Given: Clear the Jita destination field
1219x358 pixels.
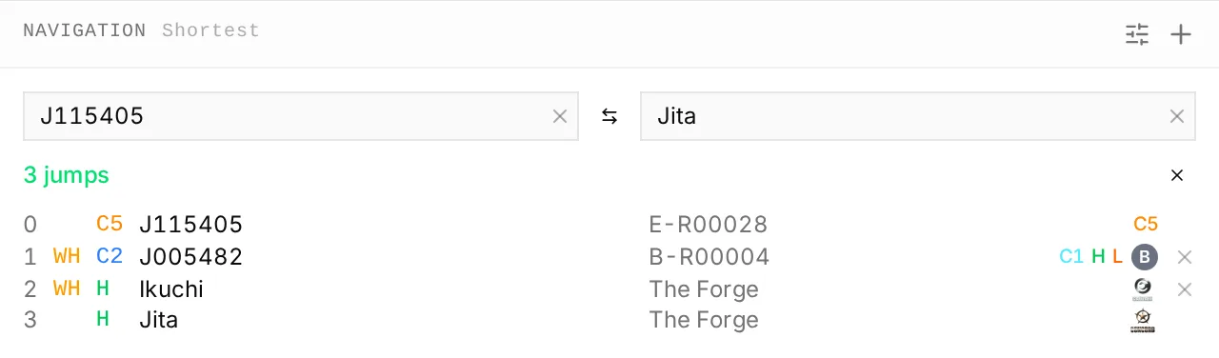Looking at the screenshot, I should [x=1177, y=116].
